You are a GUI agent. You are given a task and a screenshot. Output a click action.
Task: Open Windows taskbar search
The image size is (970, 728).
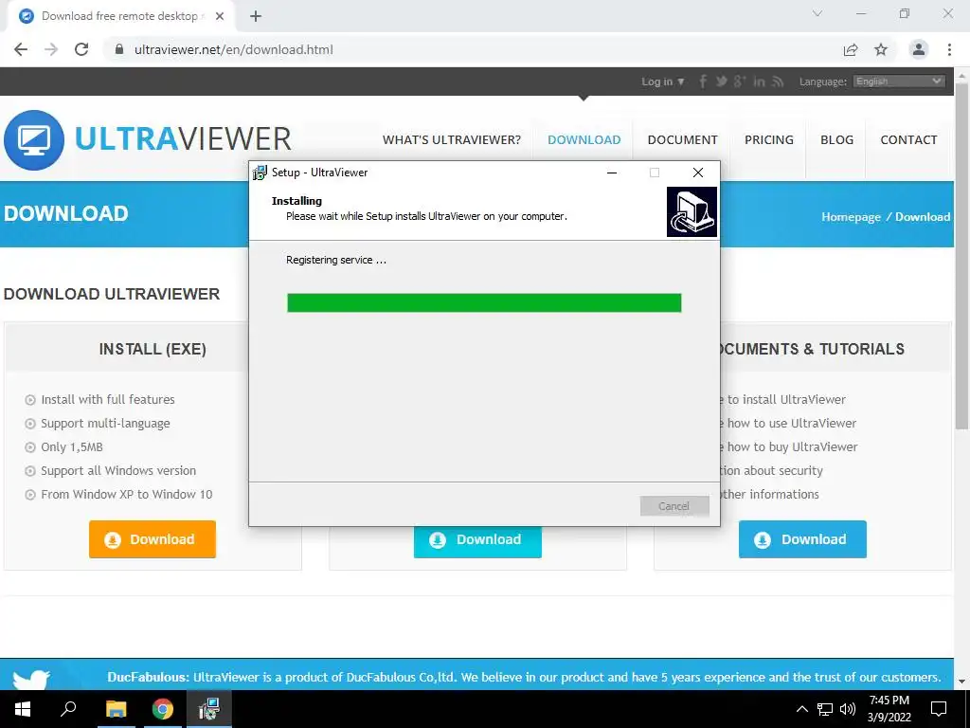tap(68, 709)
